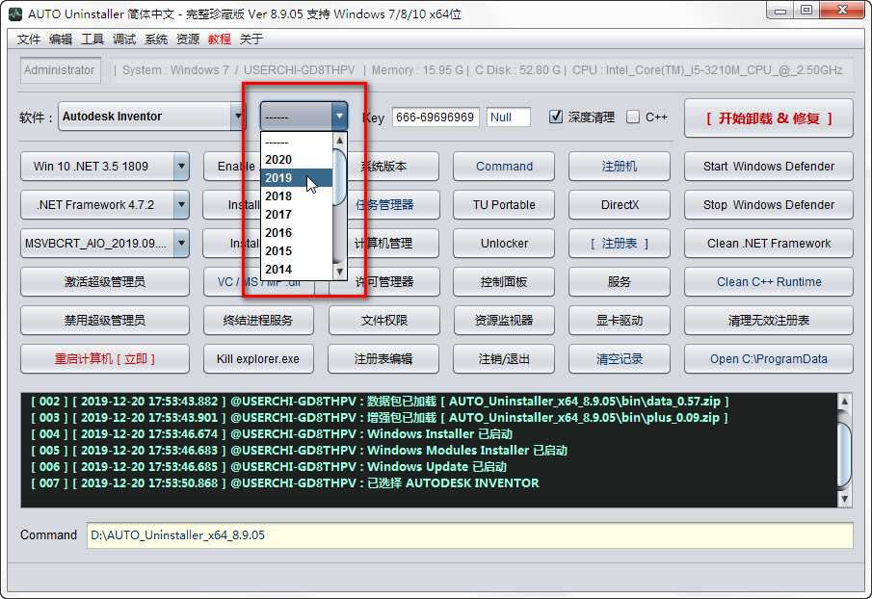Click the log panel scroll-down arrow
The width and height of the screenshot is (872, 599).
tap(844, 499)
